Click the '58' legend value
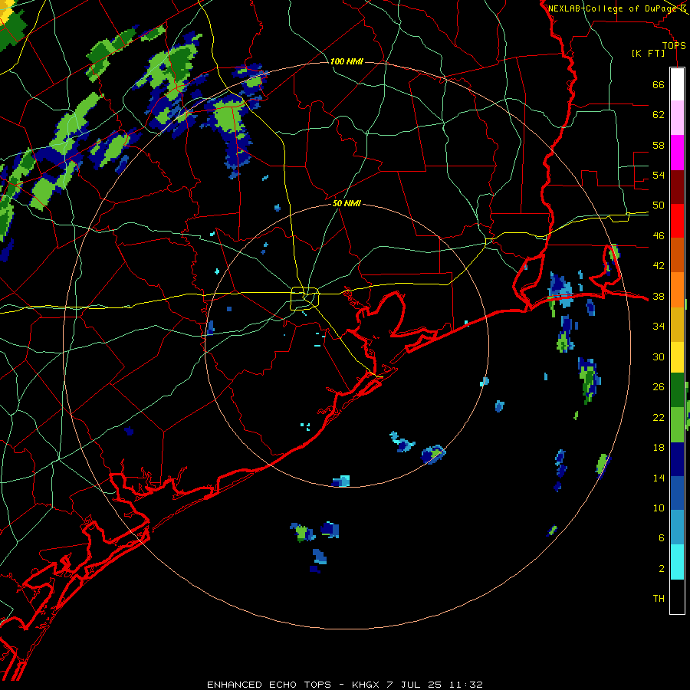The height and width of the screenshot is (690, 690). (659, 145)
